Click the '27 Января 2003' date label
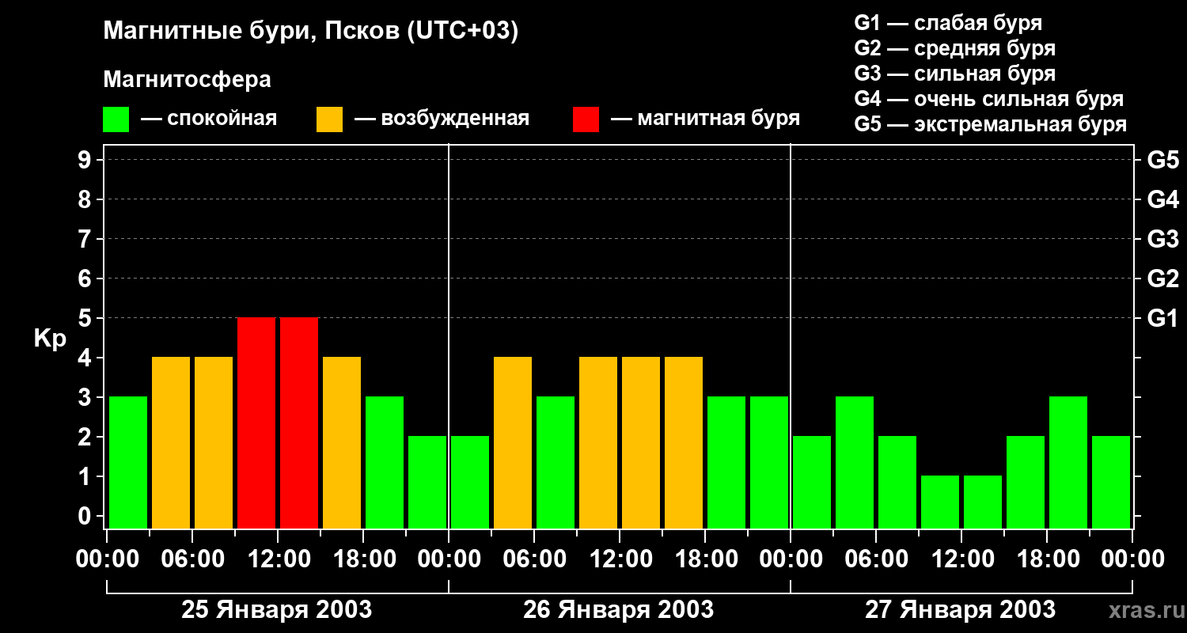This screenshot has height=633, width=1187. click(961, 610)
